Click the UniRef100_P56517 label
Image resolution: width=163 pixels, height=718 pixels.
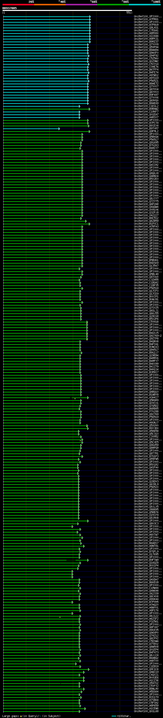pyautogui.click(x=146, y=140)
